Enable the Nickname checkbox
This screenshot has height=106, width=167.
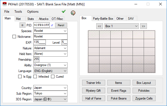[14, 37]
